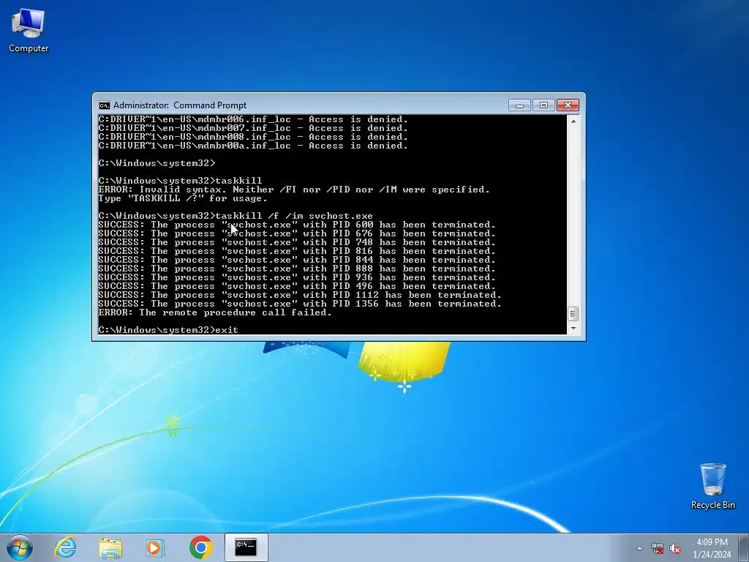Click the line with PID 496
The width and height of the screenshot is (749, 562).
pyautogui.click(x=297, y=286)
